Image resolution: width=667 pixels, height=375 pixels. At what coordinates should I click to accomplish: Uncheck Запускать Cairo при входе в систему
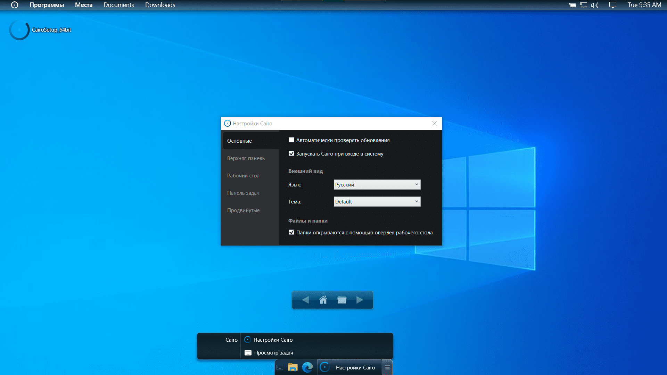(291, 153)
